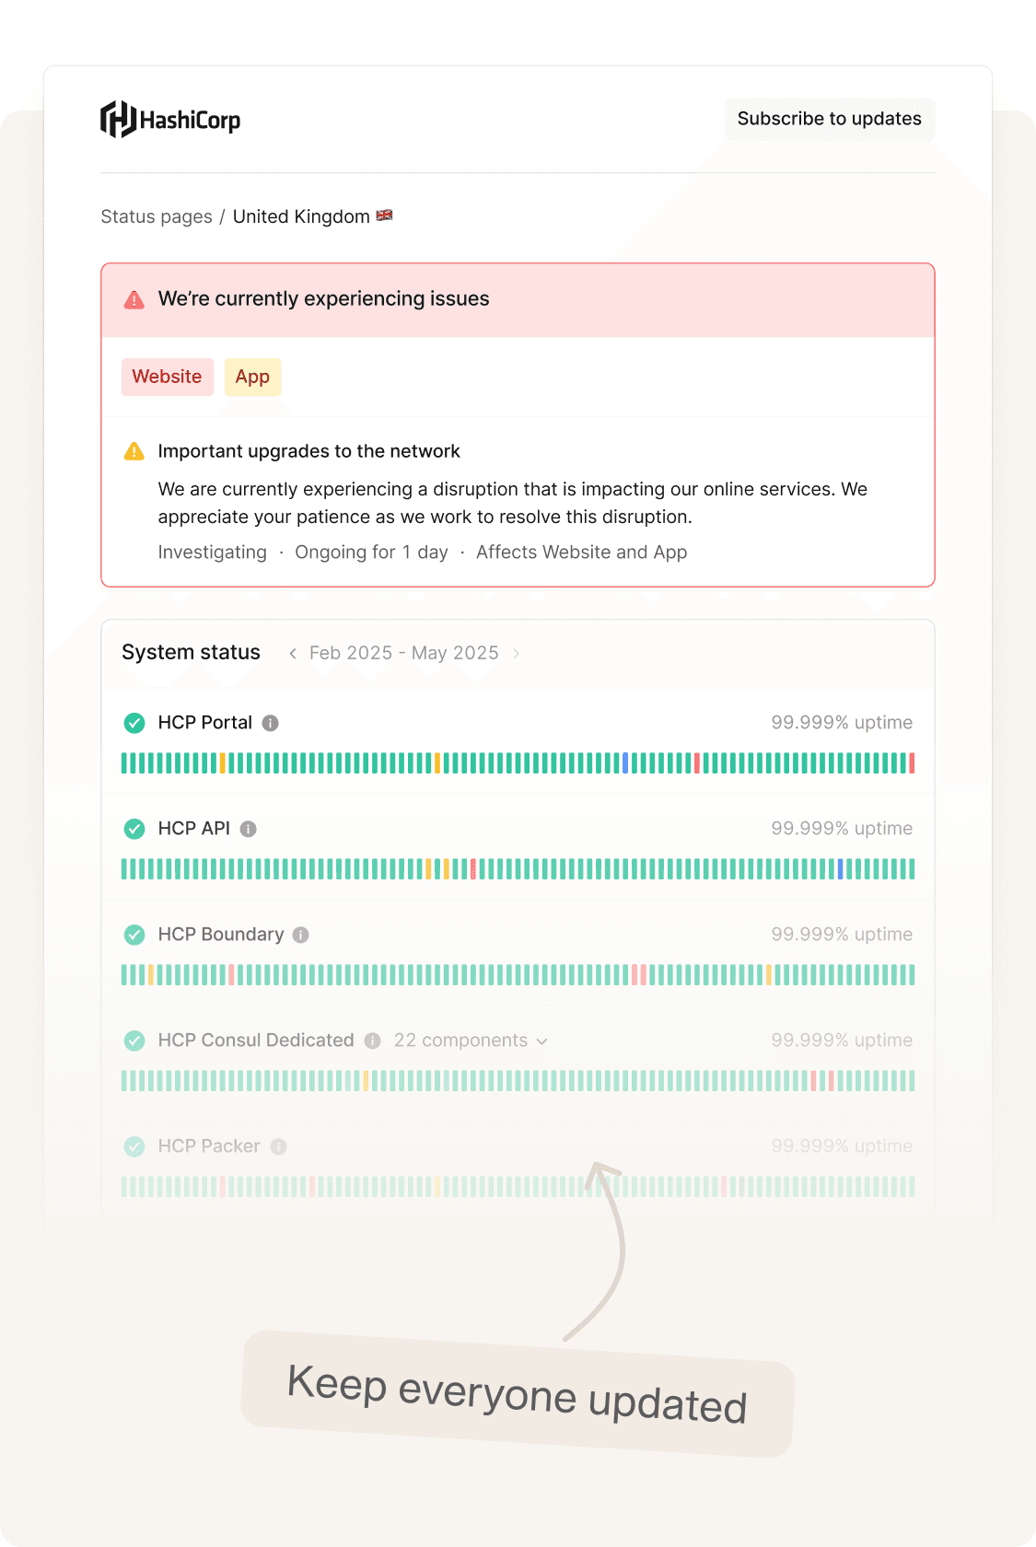Click the Keep everyone updated label
The height and width of the screenshot is (1547, 1036).
point(517,1399)
